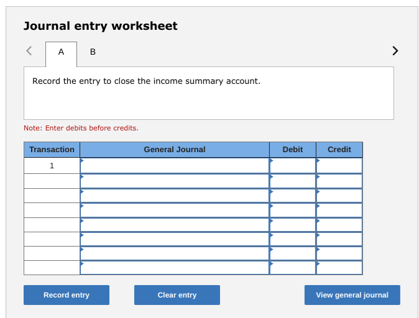Select the Debit field in the seventh row
This screenshot has width=419, height=318.
pyautogui.click(x=293, y=253)
